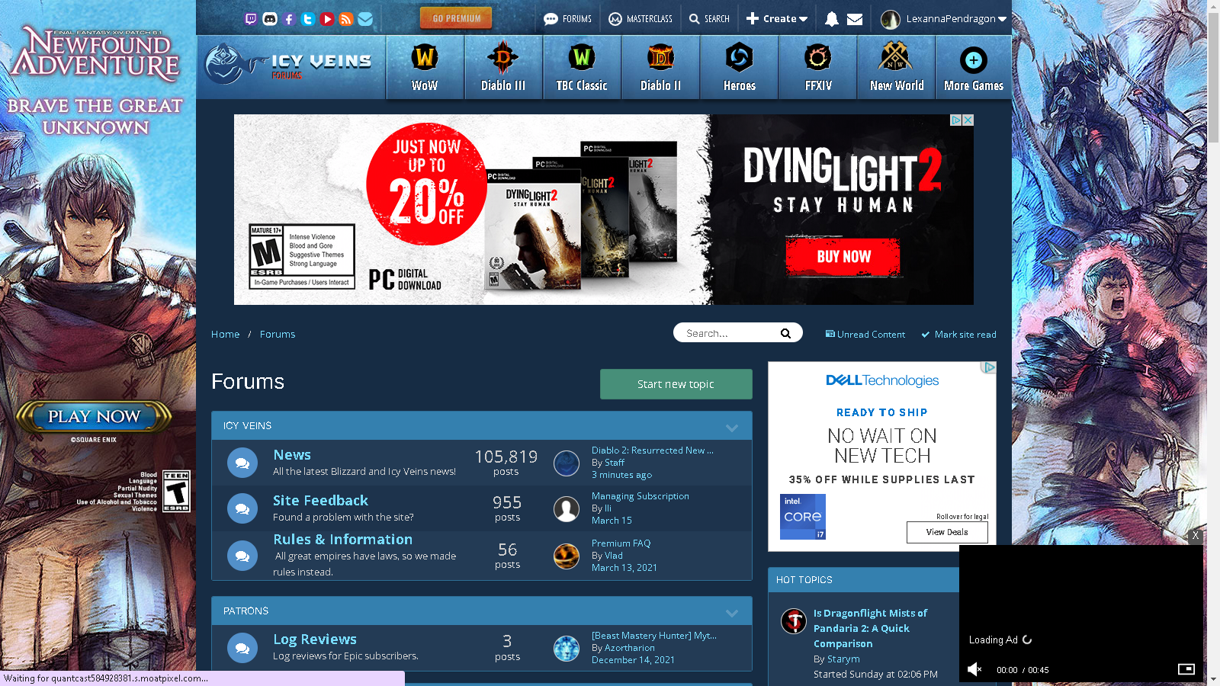1220x686 pixels.
Task: Click the search magnifier in forum search box
Action: click(x=785, y=333)
